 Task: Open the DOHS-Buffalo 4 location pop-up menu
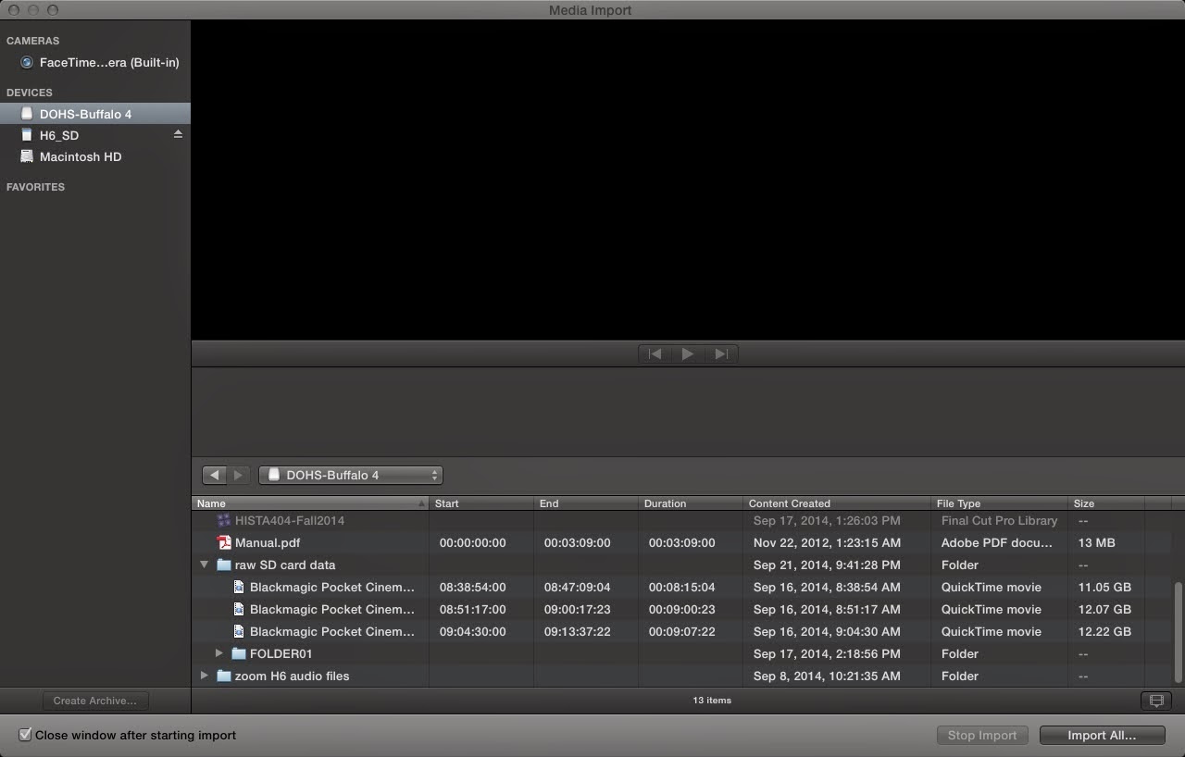pos(351,475)
